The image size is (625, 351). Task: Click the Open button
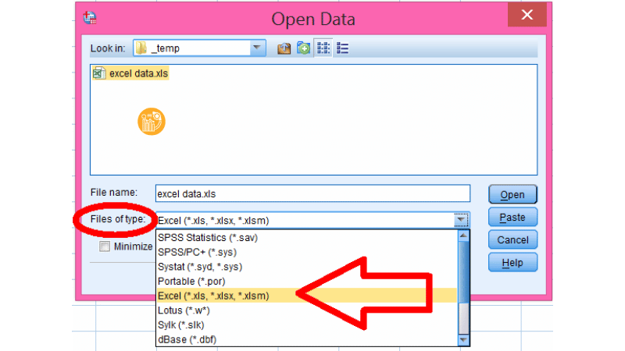pyautogui.click(x=512, y=194)
